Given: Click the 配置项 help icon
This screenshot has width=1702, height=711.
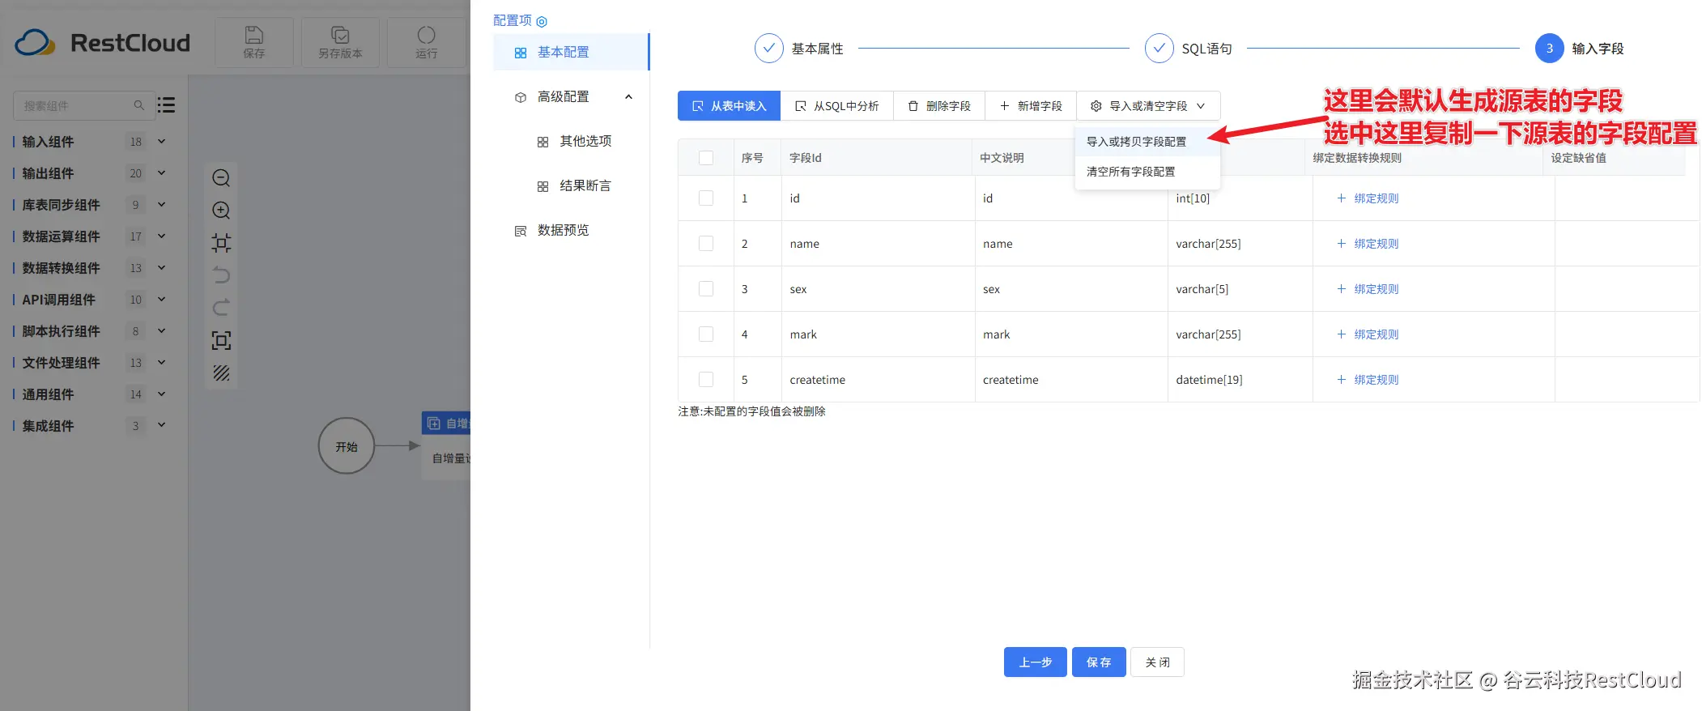Looking at the screenshot, I should tap(542, 22).
